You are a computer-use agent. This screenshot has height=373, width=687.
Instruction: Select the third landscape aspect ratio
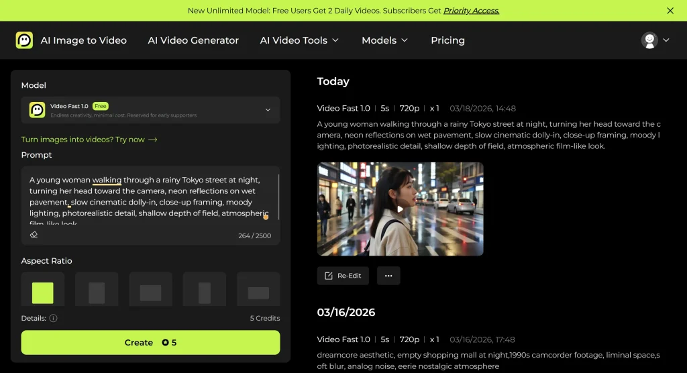point(150,289)
